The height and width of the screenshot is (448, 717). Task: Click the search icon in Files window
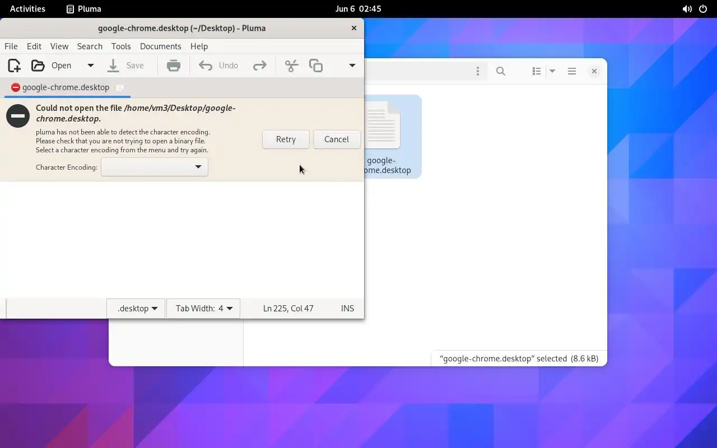click(x=501, y=71)
